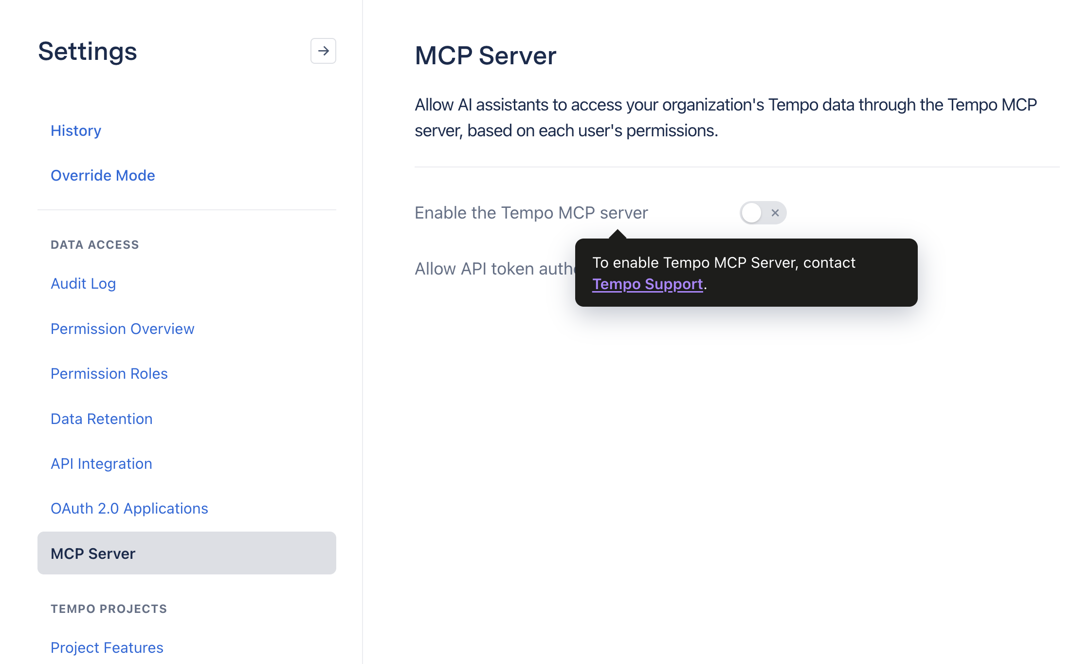Navigate to Data Retention

(x=102, y=419)
